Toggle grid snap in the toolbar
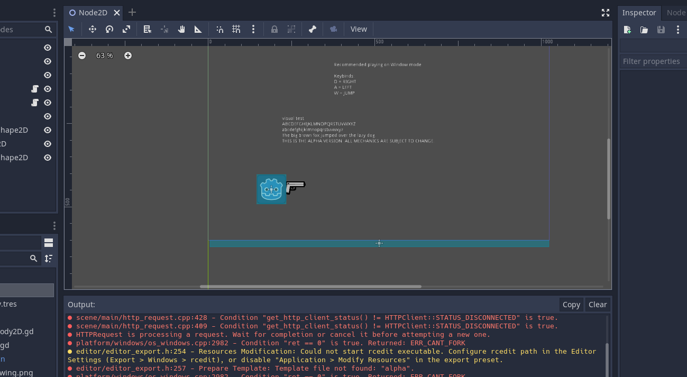This screenshot has width=687, height=377. (x=236, y=29)
